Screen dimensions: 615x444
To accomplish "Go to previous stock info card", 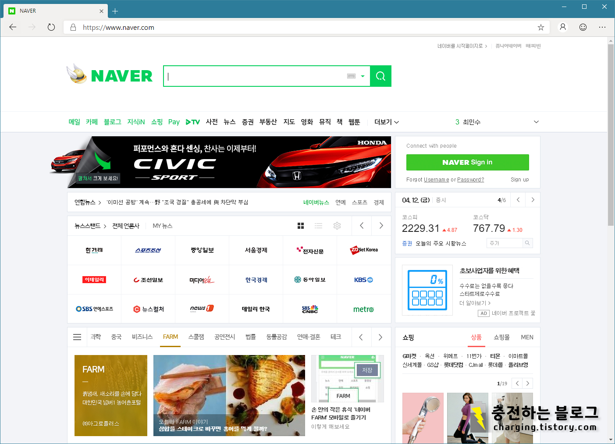I will click(518, 200).
